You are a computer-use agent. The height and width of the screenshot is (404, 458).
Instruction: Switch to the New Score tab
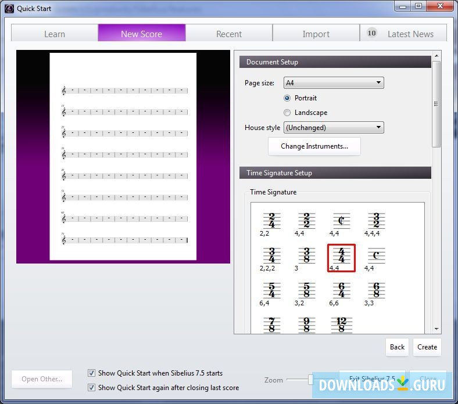coord(142,33)
